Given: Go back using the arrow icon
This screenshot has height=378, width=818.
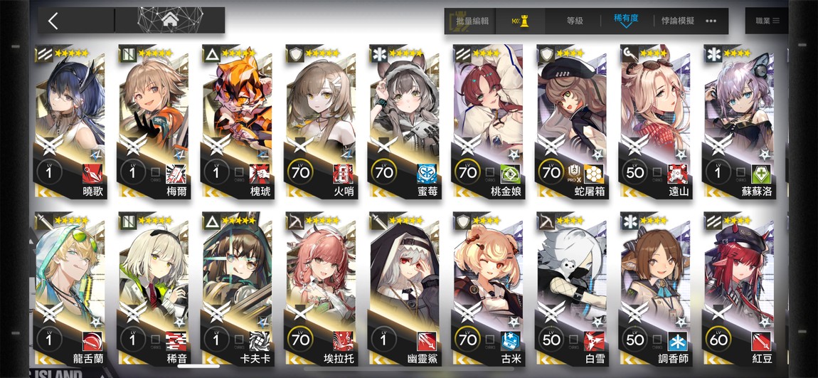Looking at the screenshot, I should (53, 21).
